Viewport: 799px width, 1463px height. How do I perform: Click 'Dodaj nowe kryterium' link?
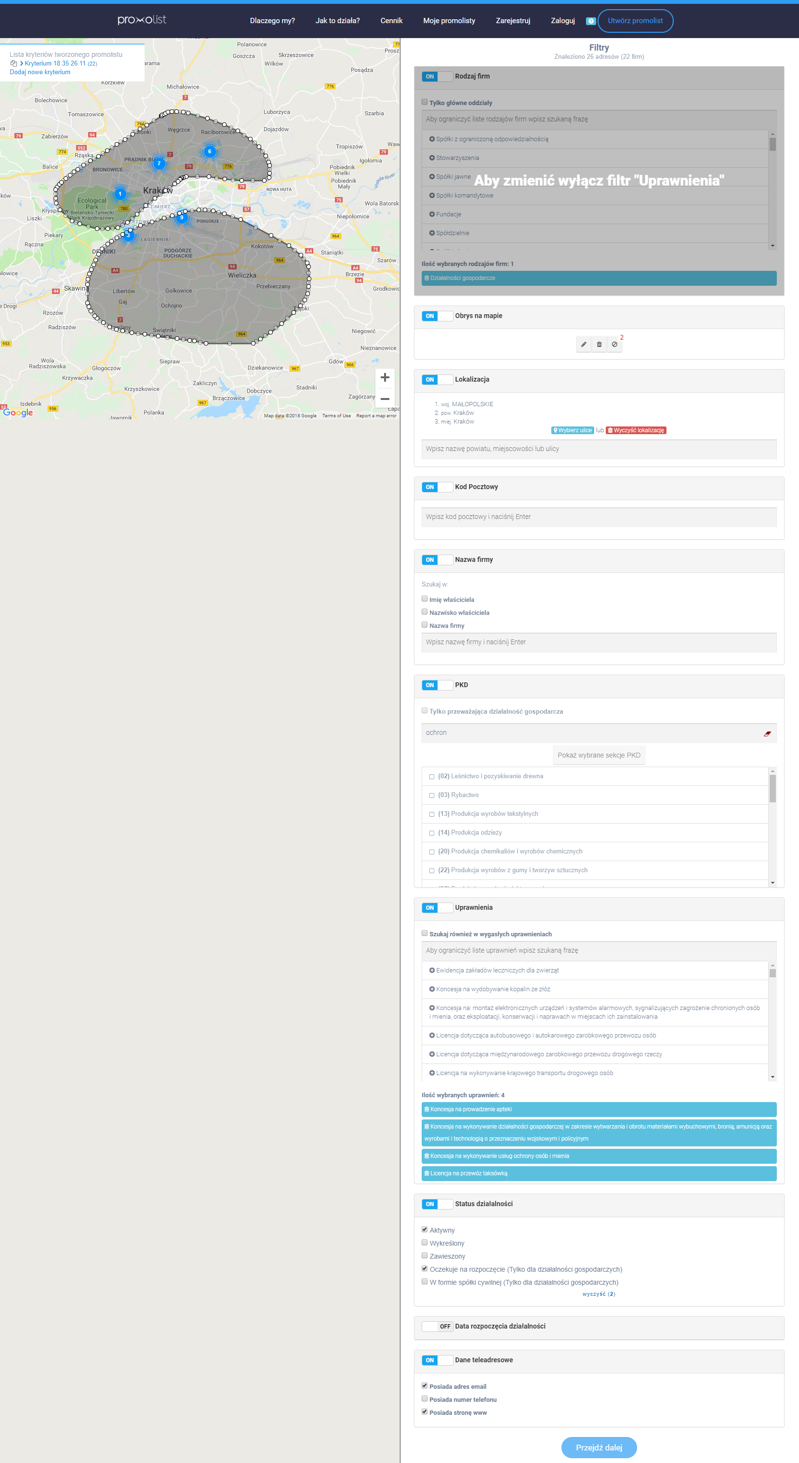[40, 72]
